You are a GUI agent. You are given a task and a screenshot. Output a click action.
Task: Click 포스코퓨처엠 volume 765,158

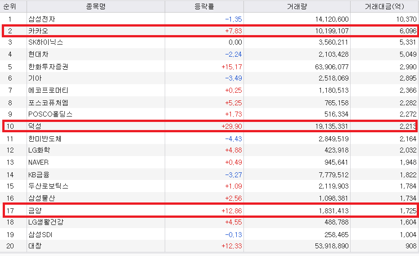coord(337,103)
